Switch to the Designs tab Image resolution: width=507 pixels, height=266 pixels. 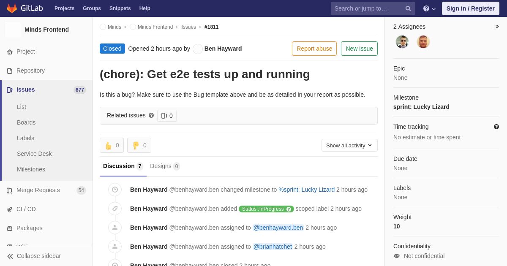pos(165,166)
